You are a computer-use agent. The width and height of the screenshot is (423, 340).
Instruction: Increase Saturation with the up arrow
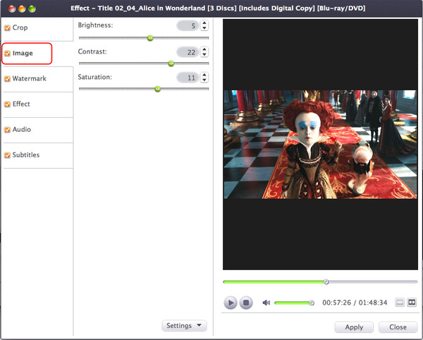click(x=204, y=75)
